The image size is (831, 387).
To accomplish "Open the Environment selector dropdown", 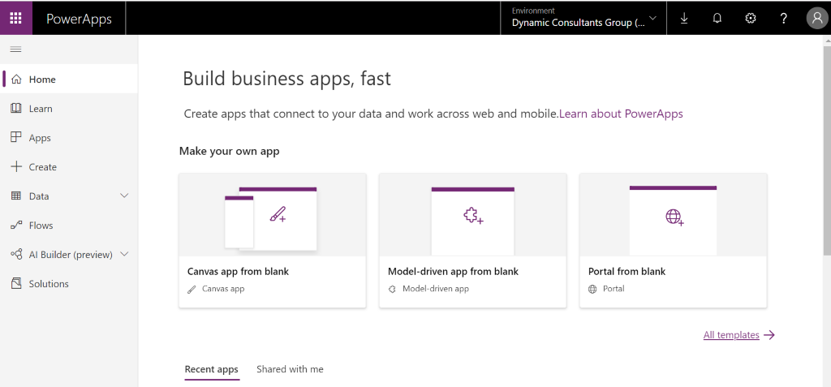I will (x=583, y=18).
